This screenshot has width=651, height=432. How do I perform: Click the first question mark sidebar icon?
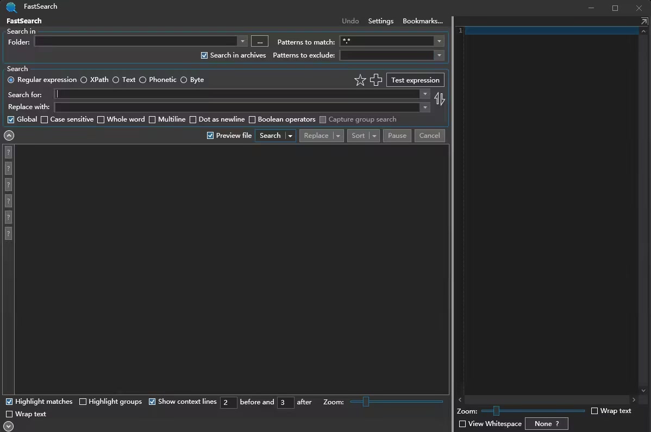[8, 152]
